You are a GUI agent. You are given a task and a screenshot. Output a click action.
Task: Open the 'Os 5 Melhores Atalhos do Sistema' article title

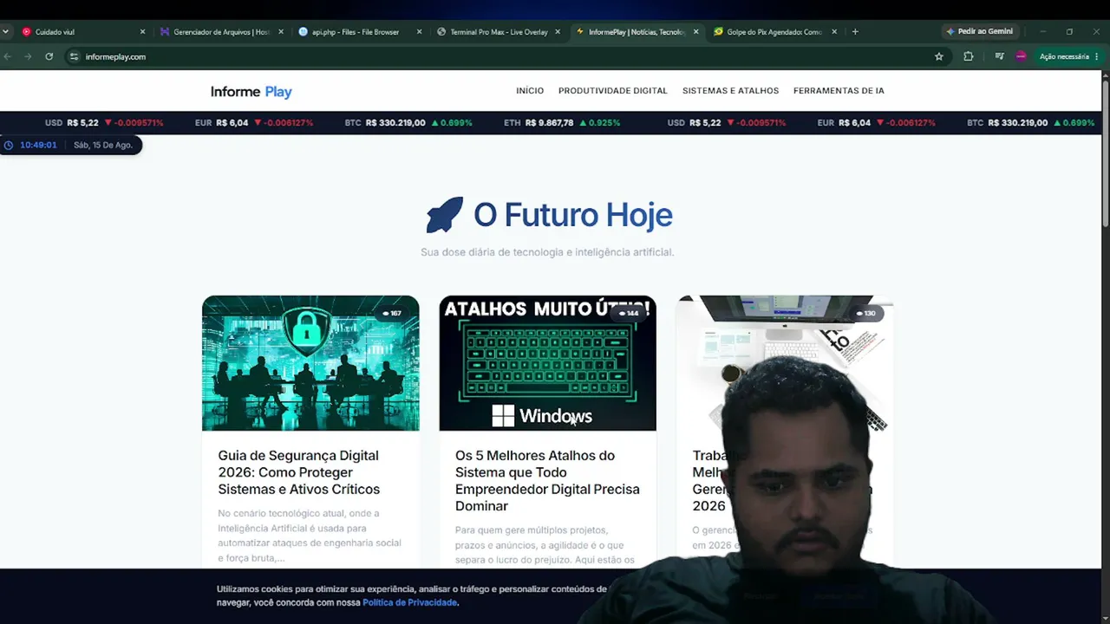click(x=547, y=481)
